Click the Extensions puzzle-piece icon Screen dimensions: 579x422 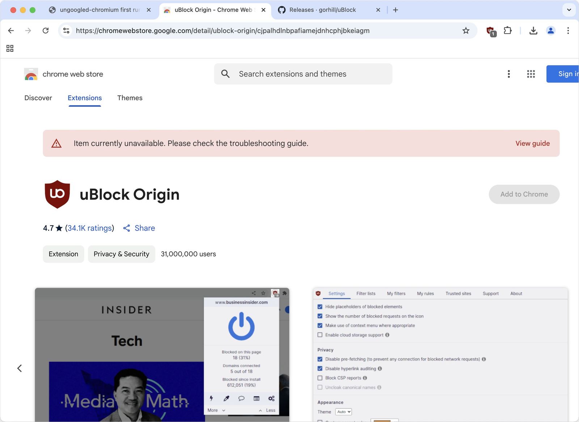pyautogui.click(x=508, y=31)
